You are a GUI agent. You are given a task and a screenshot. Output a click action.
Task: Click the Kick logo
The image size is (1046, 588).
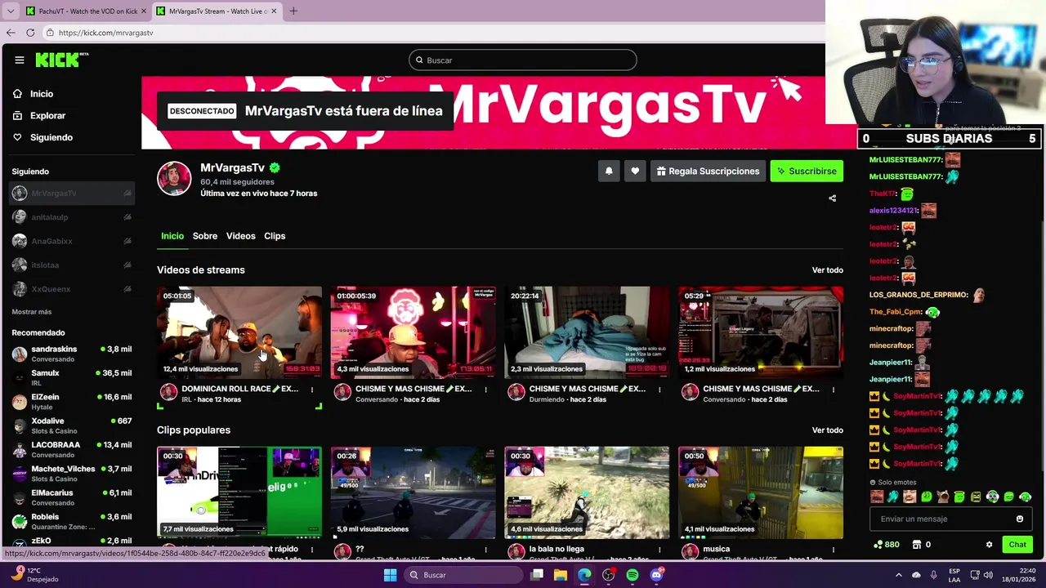coord(61,60)
